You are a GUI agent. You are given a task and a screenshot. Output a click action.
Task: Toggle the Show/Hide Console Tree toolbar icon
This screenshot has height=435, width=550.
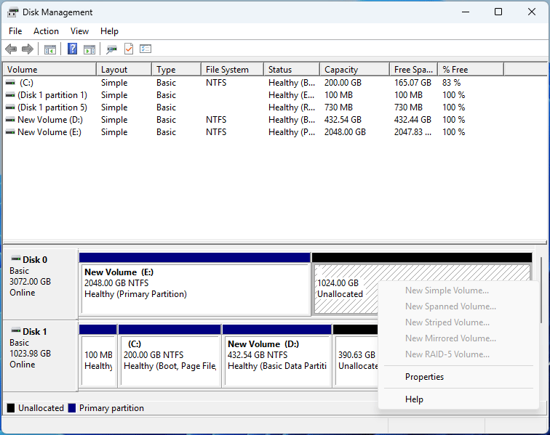(50, 49)
